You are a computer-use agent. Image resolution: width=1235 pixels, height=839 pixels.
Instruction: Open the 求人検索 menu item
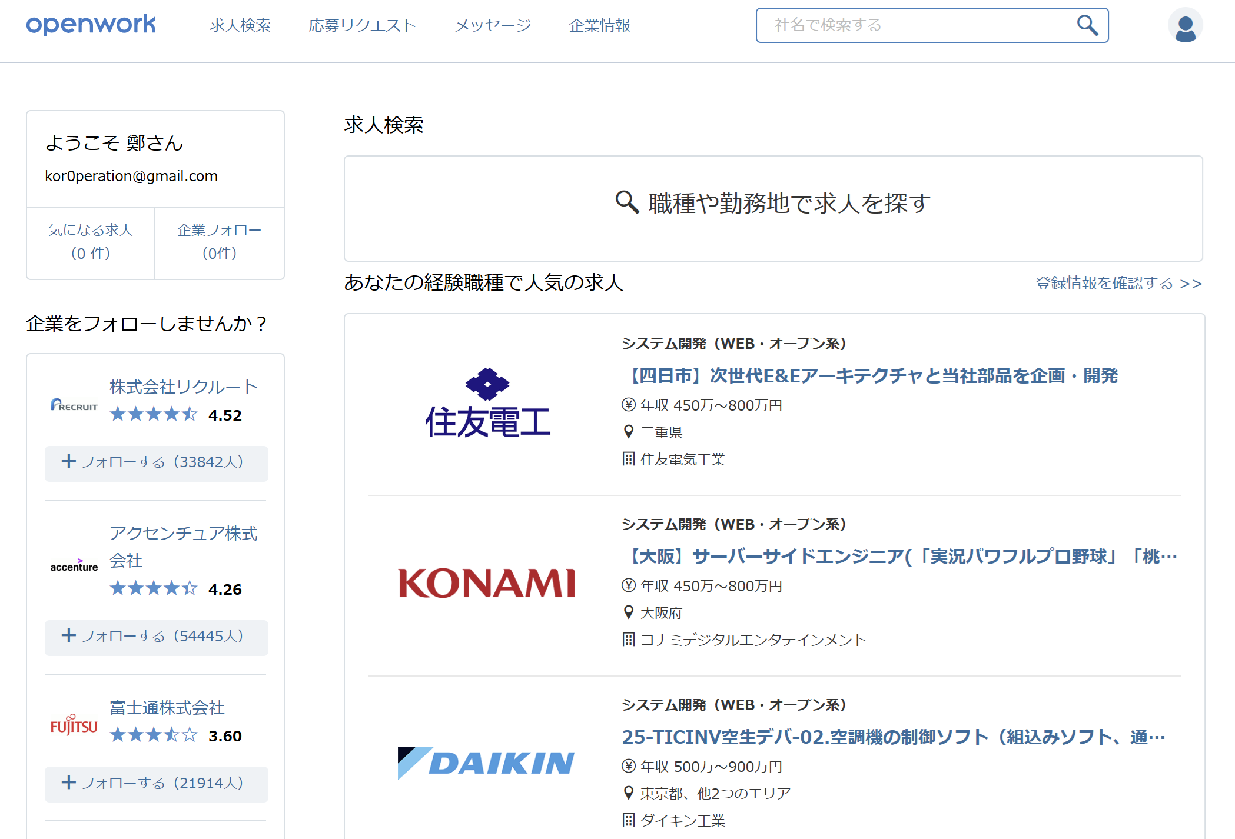[x=240, y=25]
